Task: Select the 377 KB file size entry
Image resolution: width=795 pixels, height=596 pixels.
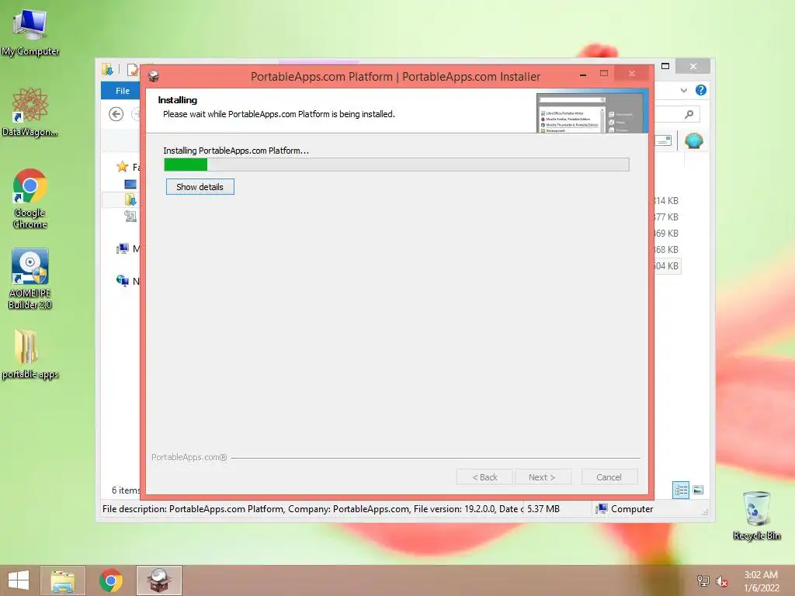Action: [x=665, y=217]
